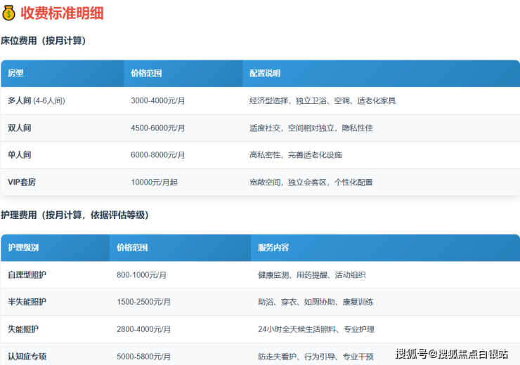Select the 床位费用（按月计算）section heading

click(x=43, y=41)
